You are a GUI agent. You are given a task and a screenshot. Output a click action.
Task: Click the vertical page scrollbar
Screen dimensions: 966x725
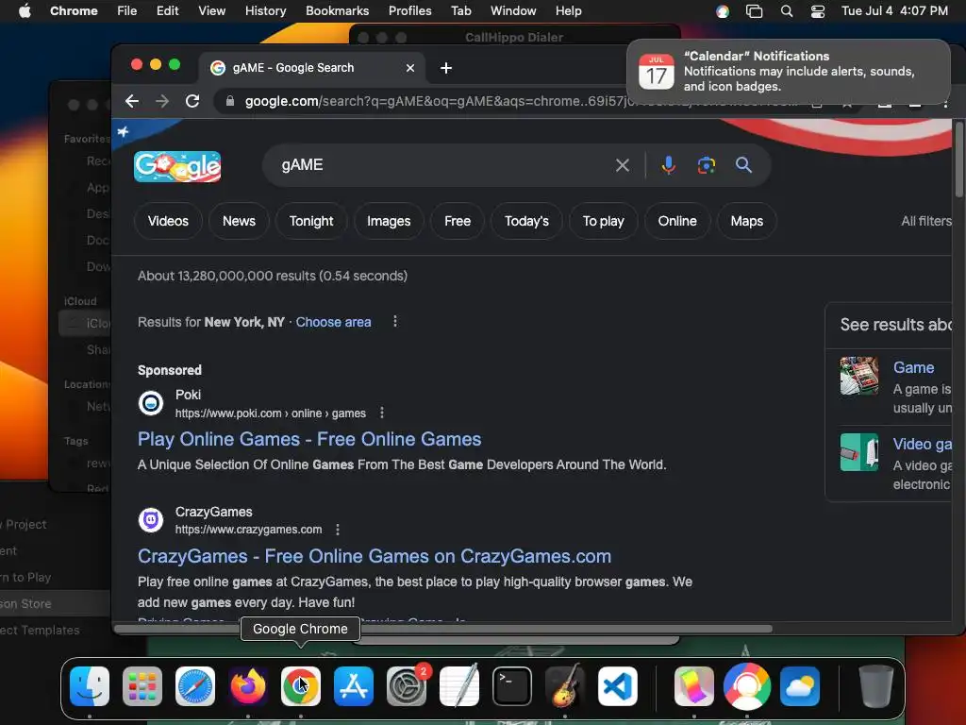958,160
